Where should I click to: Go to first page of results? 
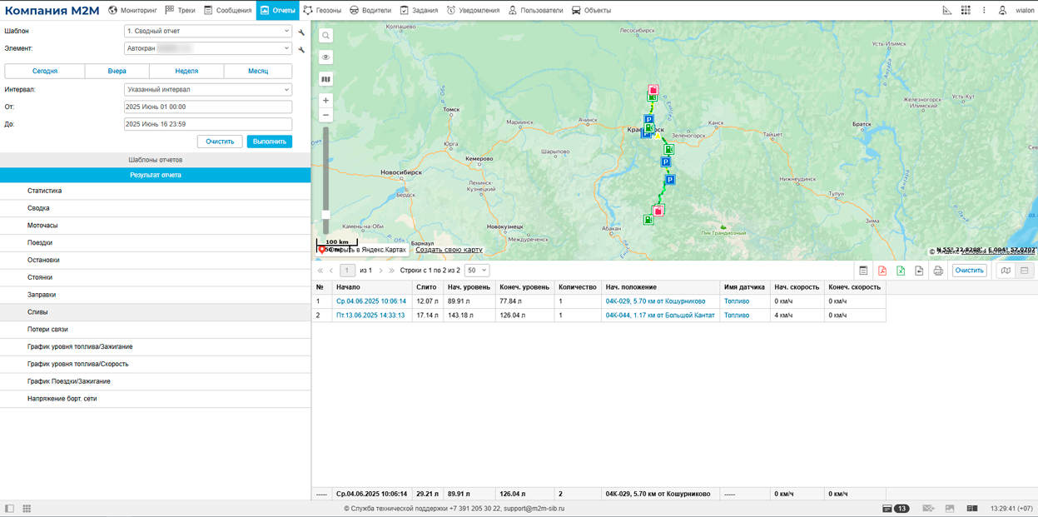click(x=320, y=271)
